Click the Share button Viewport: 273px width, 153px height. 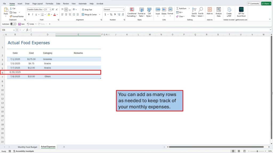[x=266, y=3]
